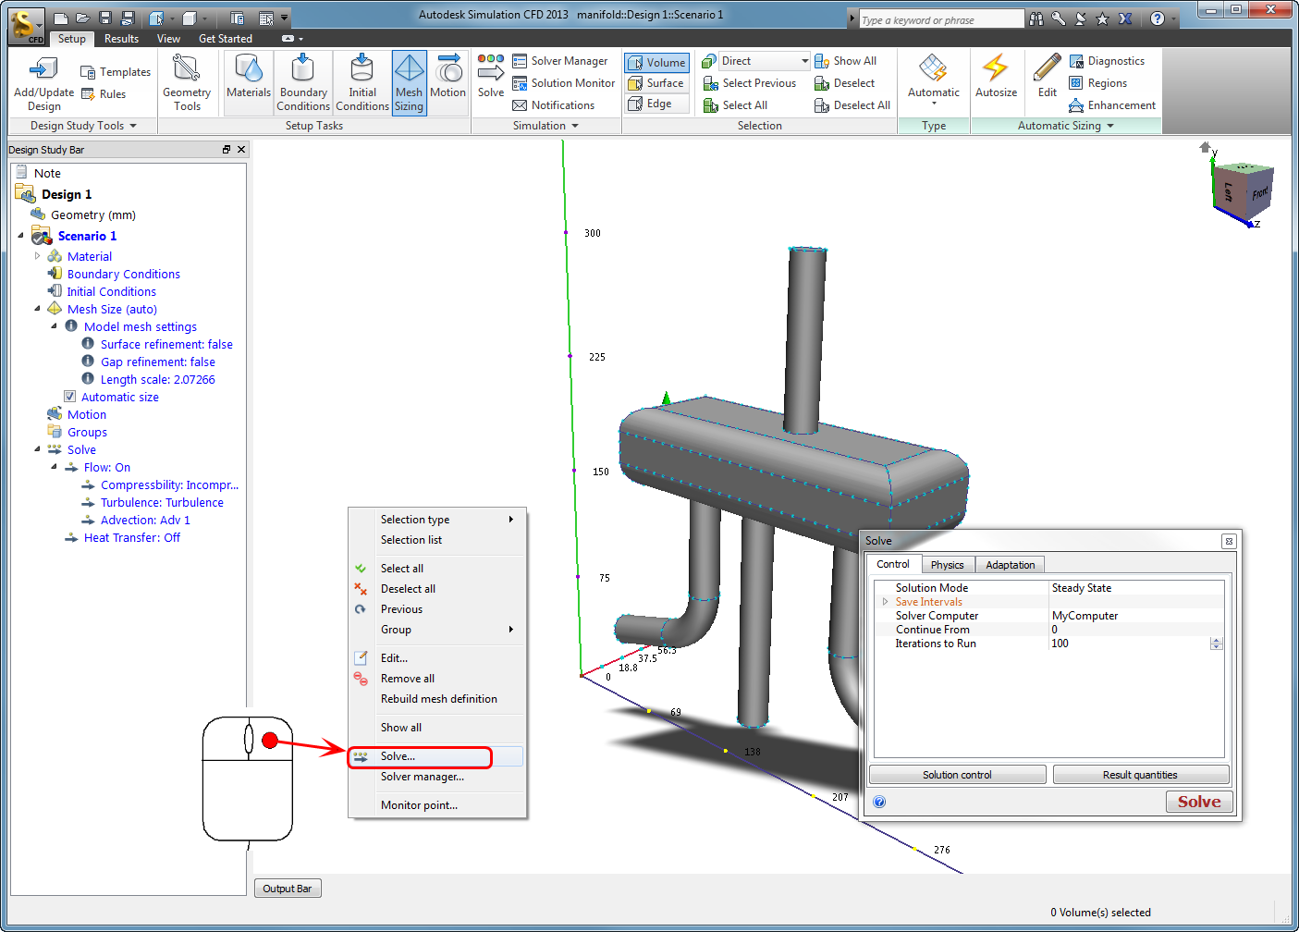Viewport: 1299px width, 932px height.
Task: Expand Save Intervals in Solve dialog
Action: pos(885,602)
